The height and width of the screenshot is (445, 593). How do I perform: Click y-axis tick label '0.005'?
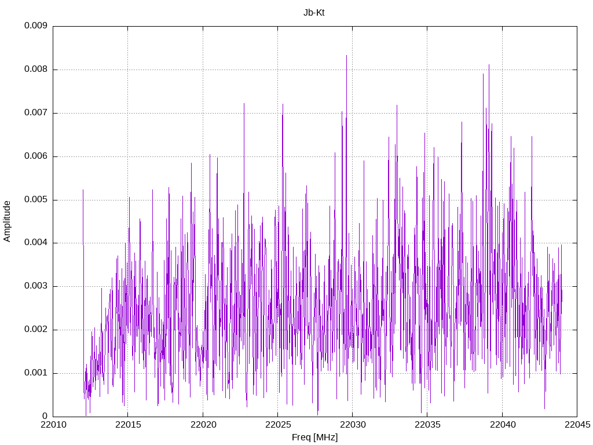[x=36, y=200]
